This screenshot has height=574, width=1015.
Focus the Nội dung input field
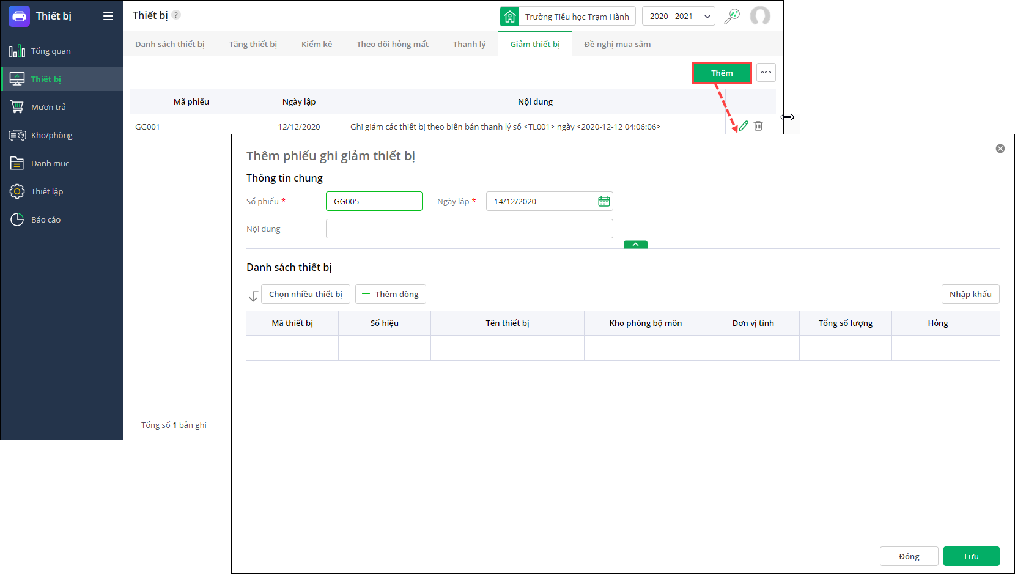pyautogui.click(x=470, y=229)
